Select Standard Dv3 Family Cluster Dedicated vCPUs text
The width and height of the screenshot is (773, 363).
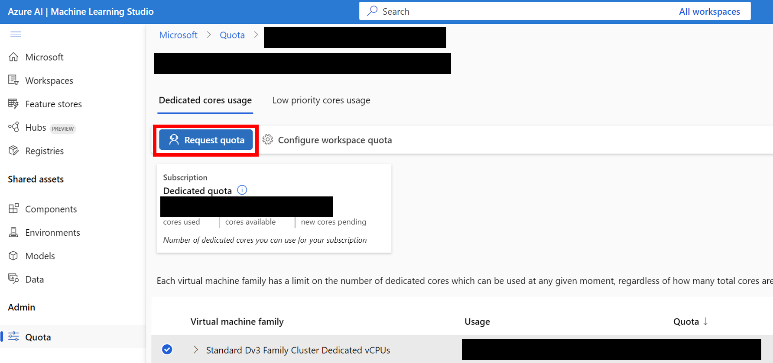(x=298, y=350)
